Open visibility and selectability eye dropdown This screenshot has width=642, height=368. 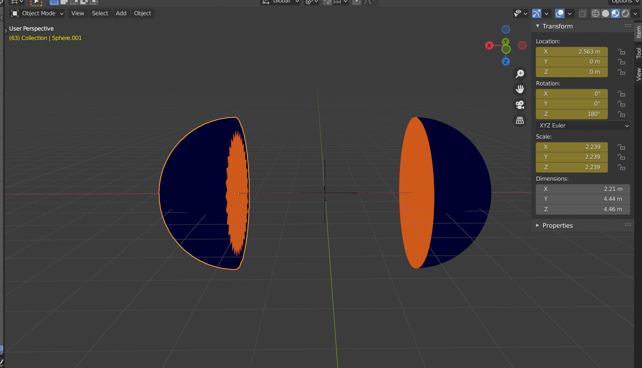pos(521,13)
